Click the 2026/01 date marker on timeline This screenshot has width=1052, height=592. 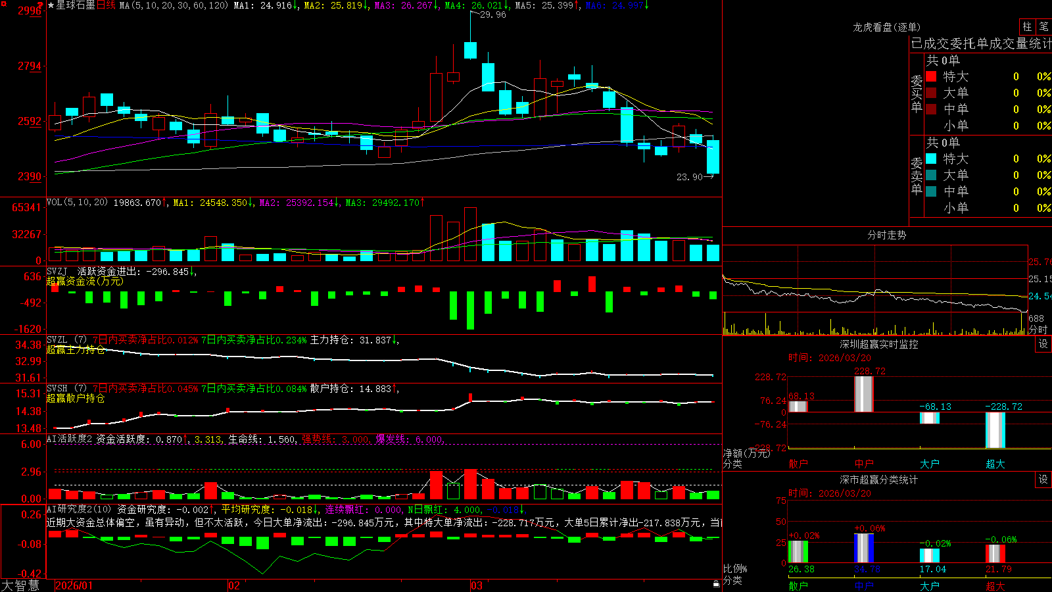[x=74, y=585]
